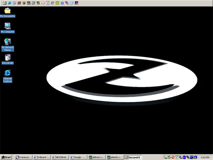Image resolution: width=213 pixels, height=160 pixels.
Task: Open AIM running man quick launch icon
Action: click(38, 3)
